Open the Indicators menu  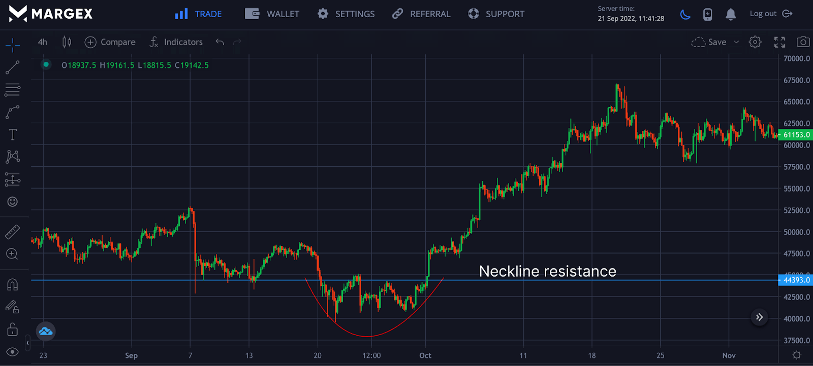[176, 42]
